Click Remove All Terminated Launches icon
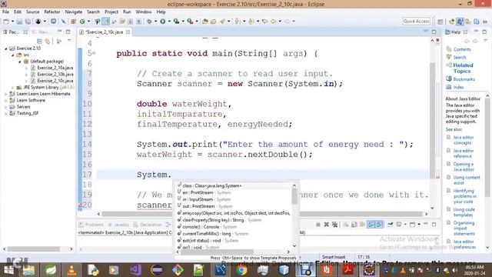 pyautogui.click(x=335, y=224)
